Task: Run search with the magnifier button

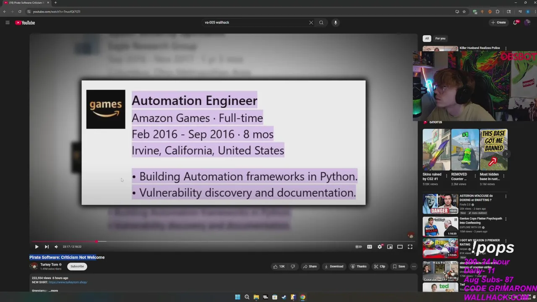Action: tap(321, 23)
